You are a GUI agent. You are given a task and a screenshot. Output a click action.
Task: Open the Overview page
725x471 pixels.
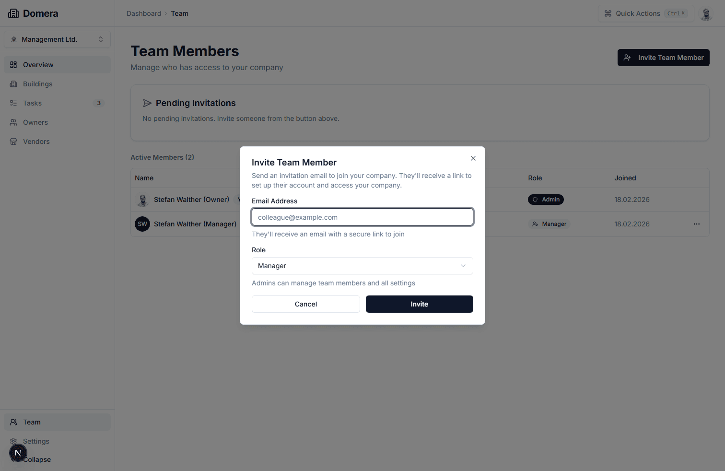(x=38, y=64)
